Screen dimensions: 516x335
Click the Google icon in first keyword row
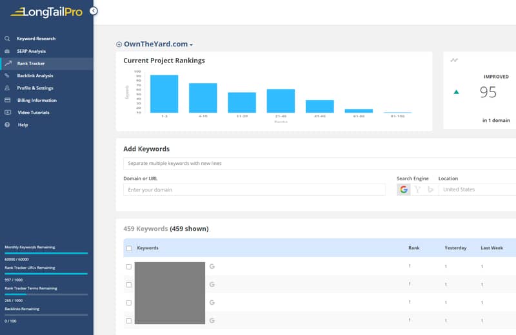pyautogui.click(x=212, y=266)
